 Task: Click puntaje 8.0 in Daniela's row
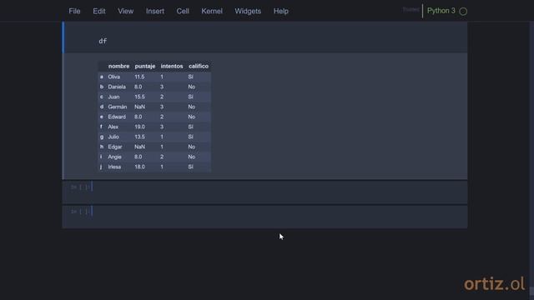tap(138, 87)
